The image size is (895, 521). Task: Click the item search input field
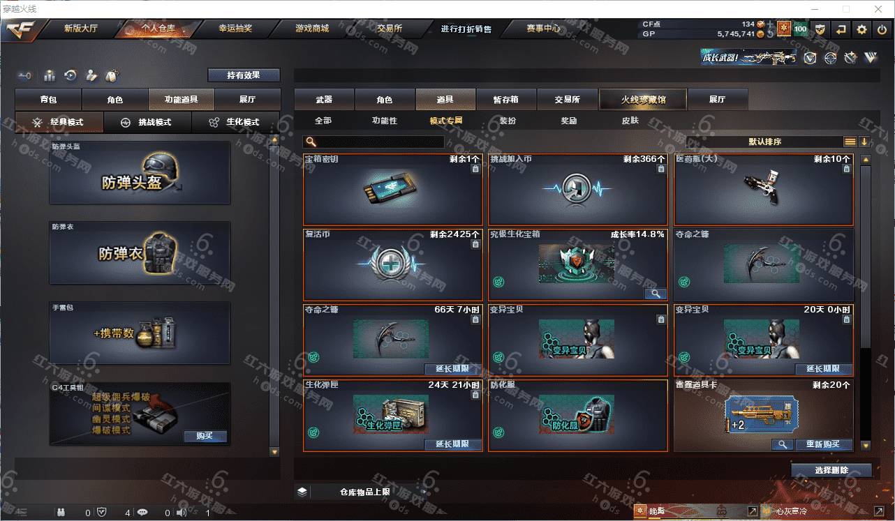(x=373, y=142)
